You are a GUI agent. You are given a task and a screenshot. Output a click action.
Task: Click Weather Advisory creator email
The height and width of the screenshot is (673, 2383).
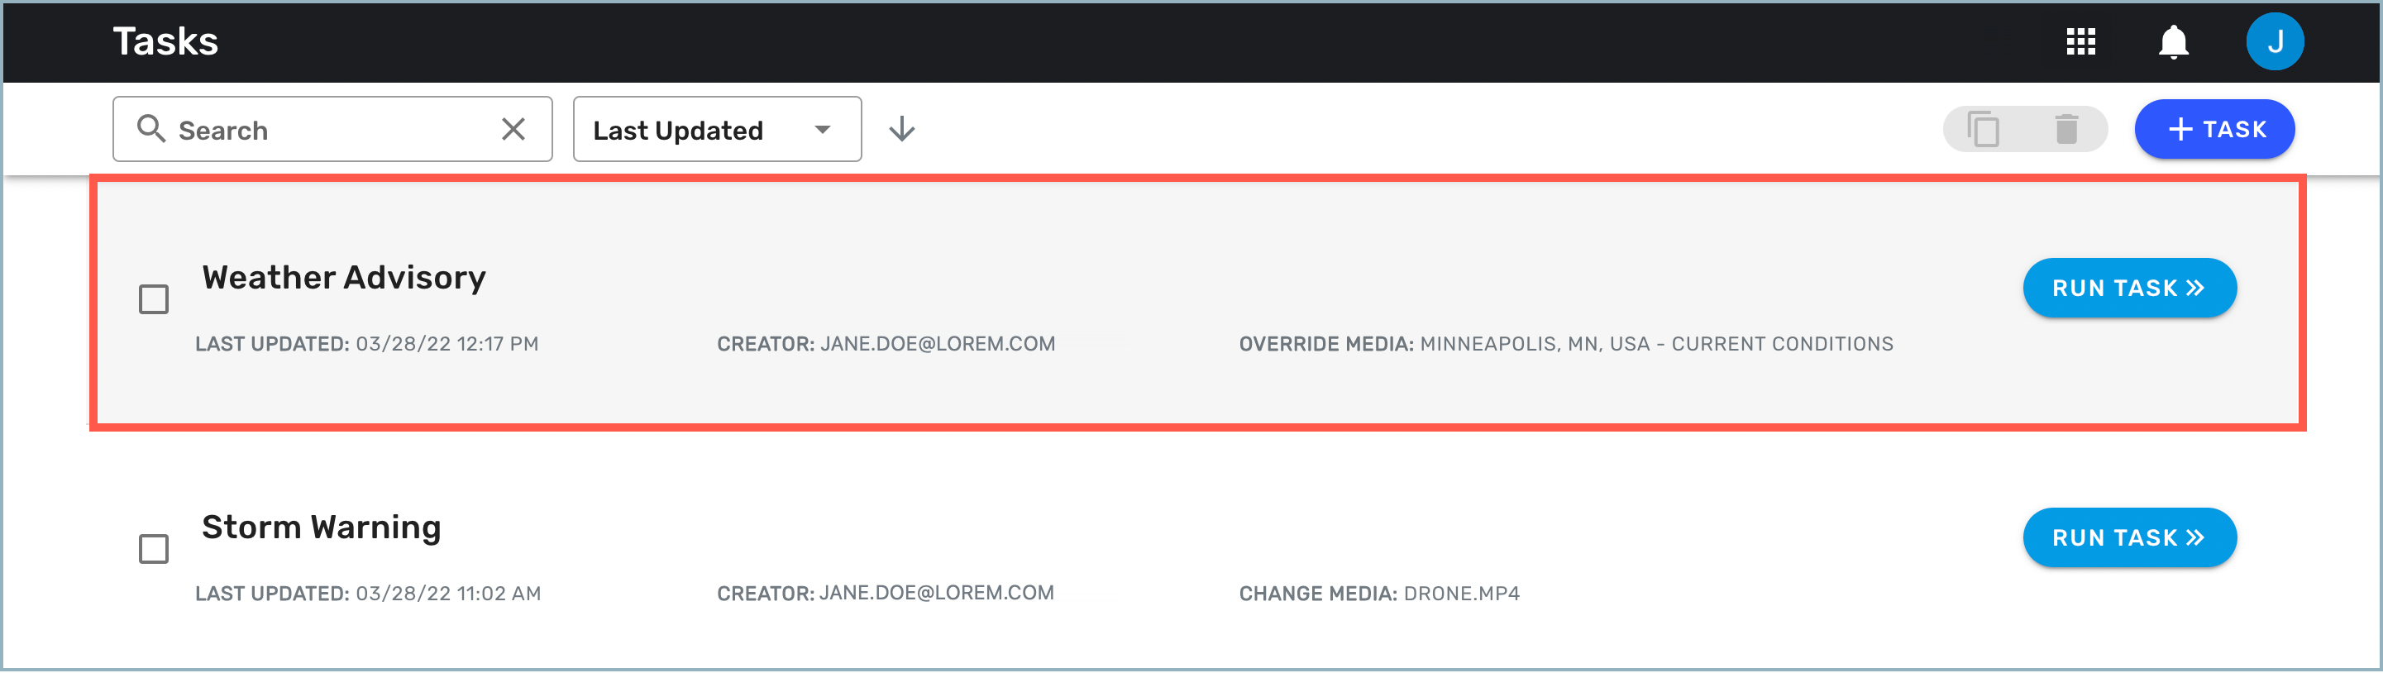938,344
